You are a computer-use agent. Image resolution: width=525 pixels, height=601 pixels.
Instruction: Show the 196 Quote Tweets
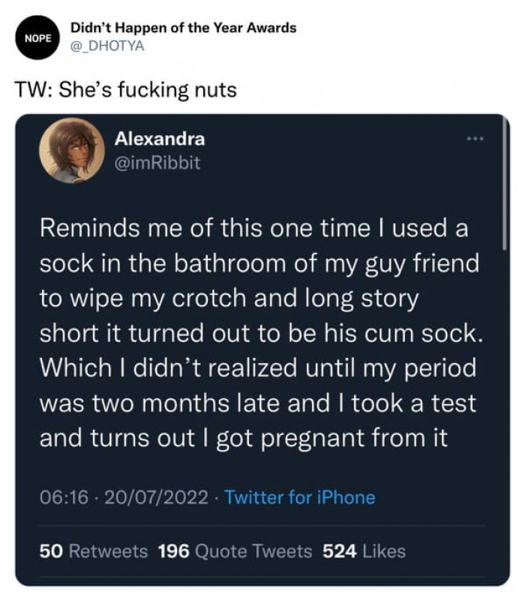click(x=235, y=551)
